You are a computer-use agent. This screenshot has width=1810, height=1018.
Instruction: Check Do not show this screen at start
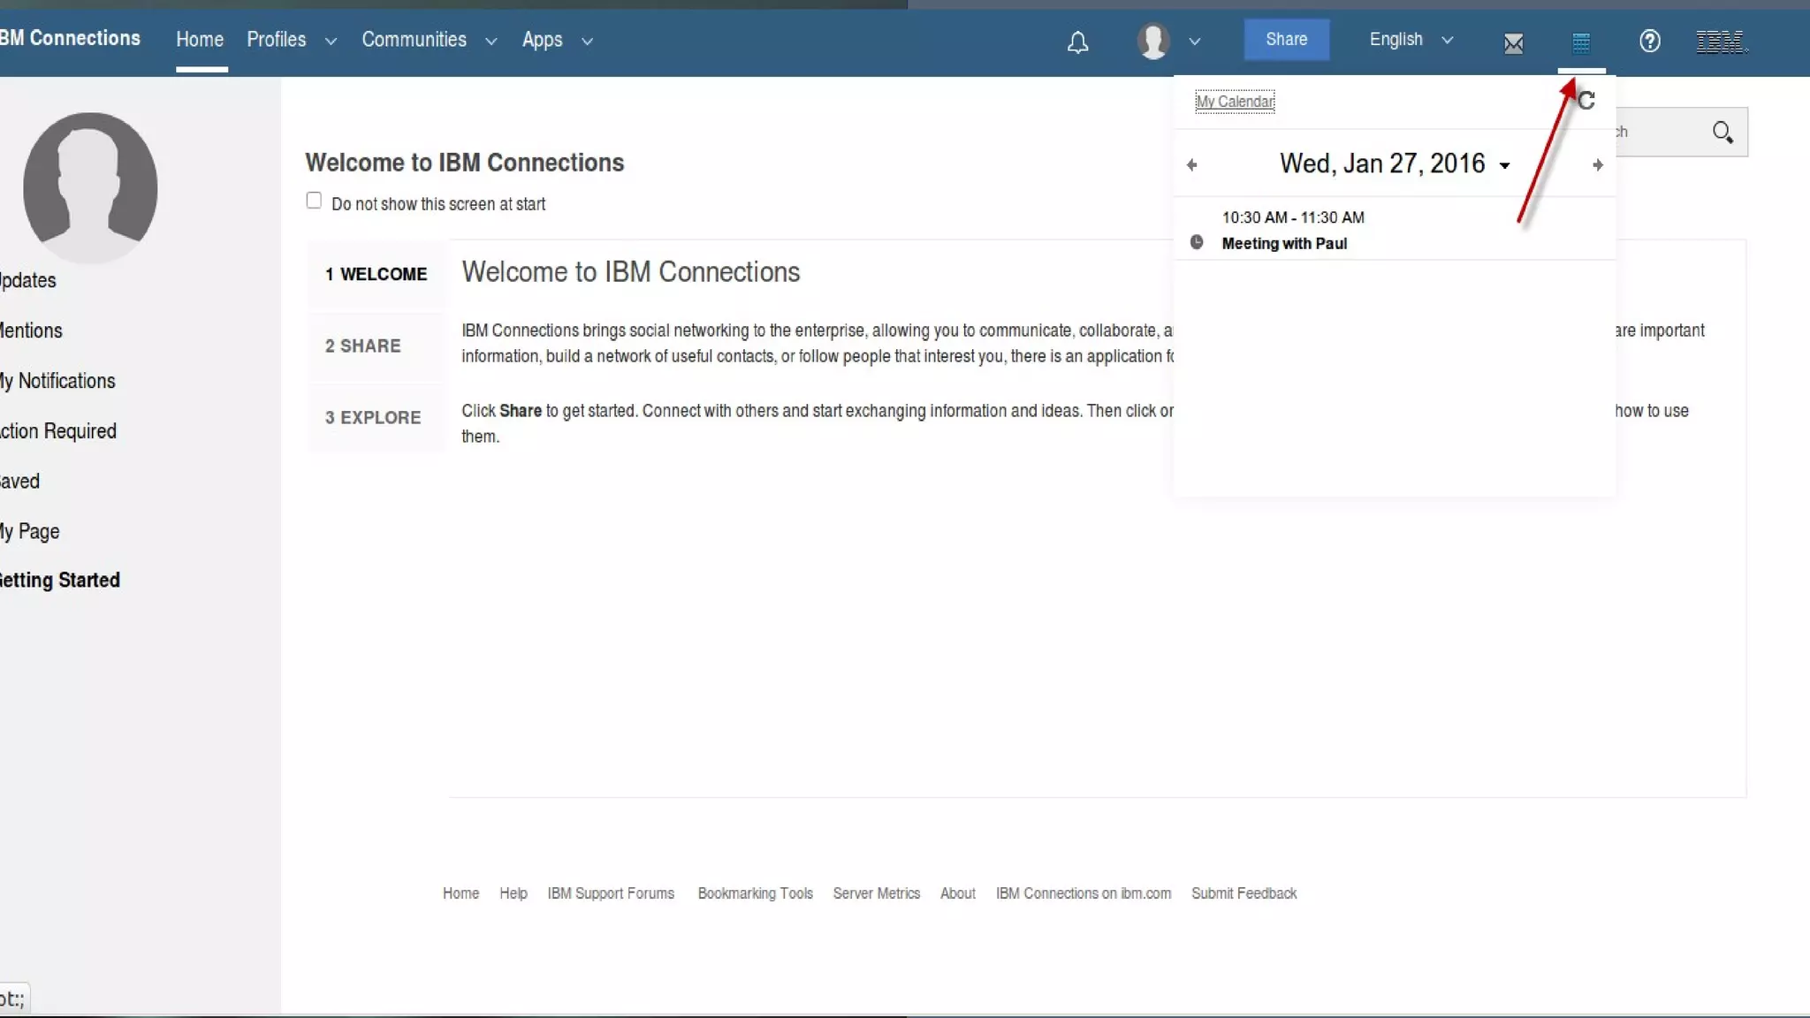pos(314,201)
